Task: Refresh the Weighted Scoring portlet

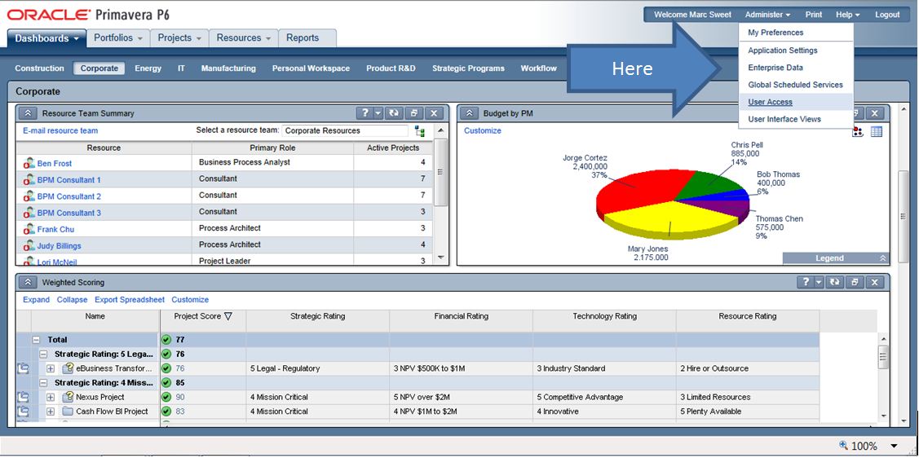Action: (x=833, y=282)
